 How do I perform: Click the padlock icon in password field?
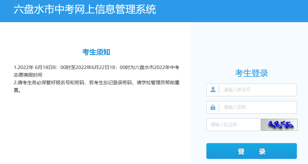(x=213, y=107)
